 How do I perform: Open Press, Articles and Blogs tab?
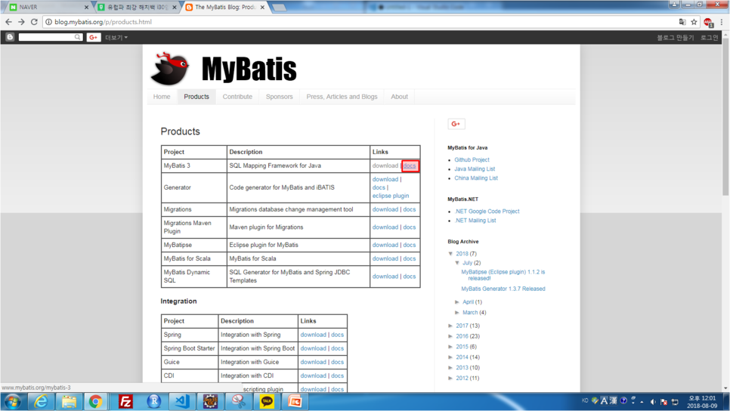point(342,97)
